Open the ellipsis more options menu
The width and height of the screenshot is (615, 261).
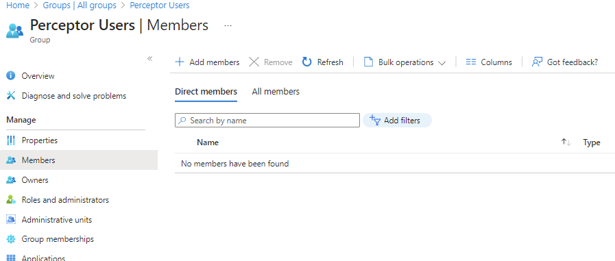tap(228, 25)
